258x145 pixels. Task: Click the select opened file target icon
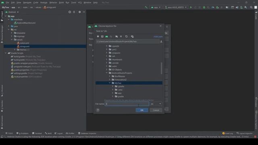point(70,12)
